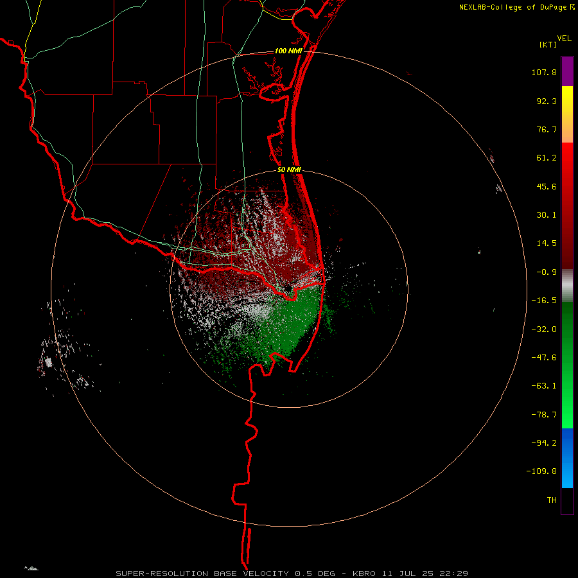Click the 76.7 legend value
Screen dimensions: 578x578
click(547, 129)
